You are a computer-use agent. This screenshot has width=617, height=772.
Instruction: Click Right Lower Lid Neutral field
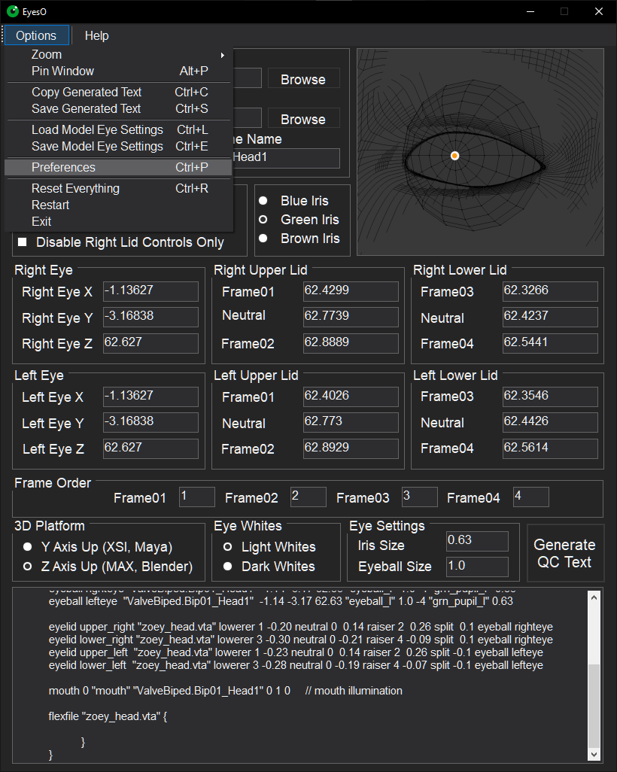click(551, 317)
